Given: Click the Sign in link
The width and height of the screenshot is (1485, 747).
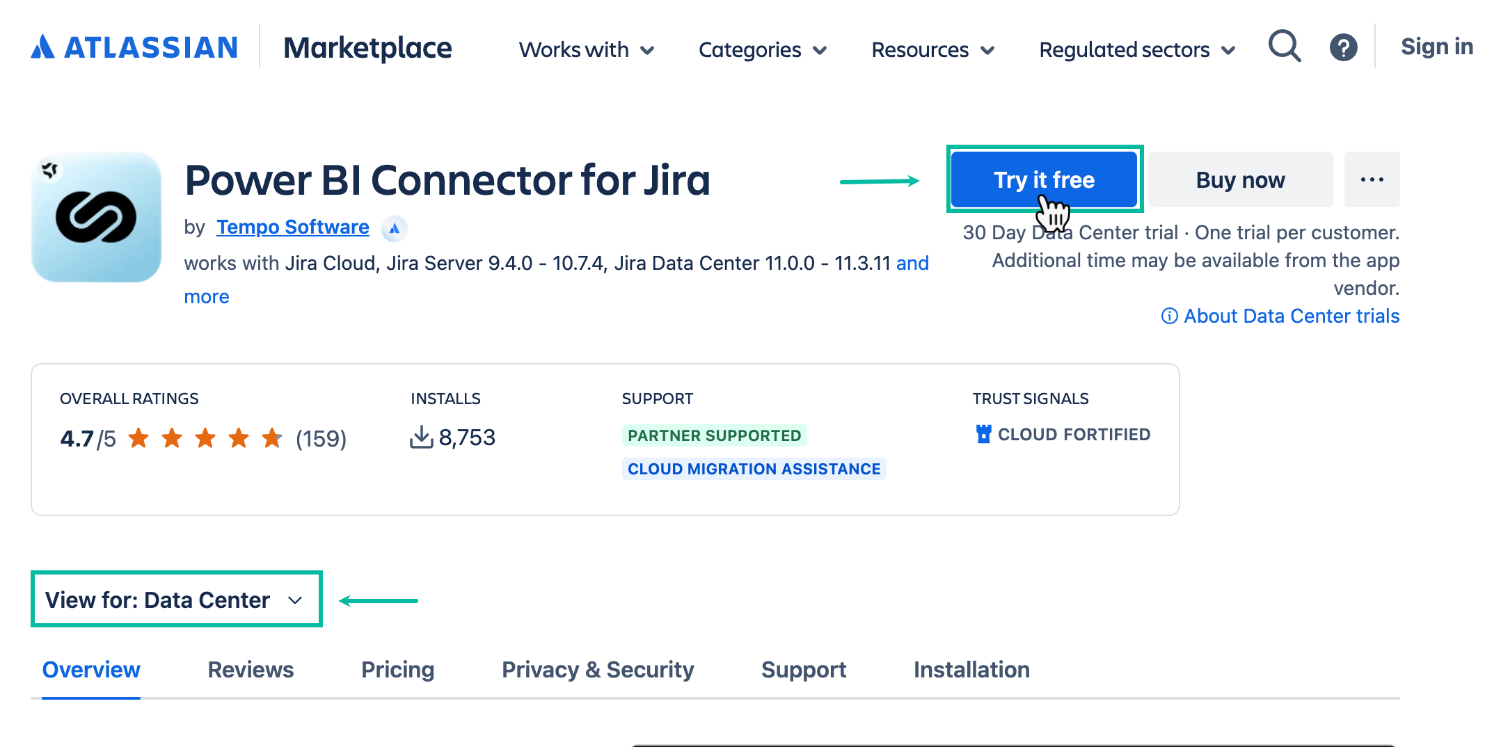Looking at the screenshot, I should click(x=1436, y=47).
